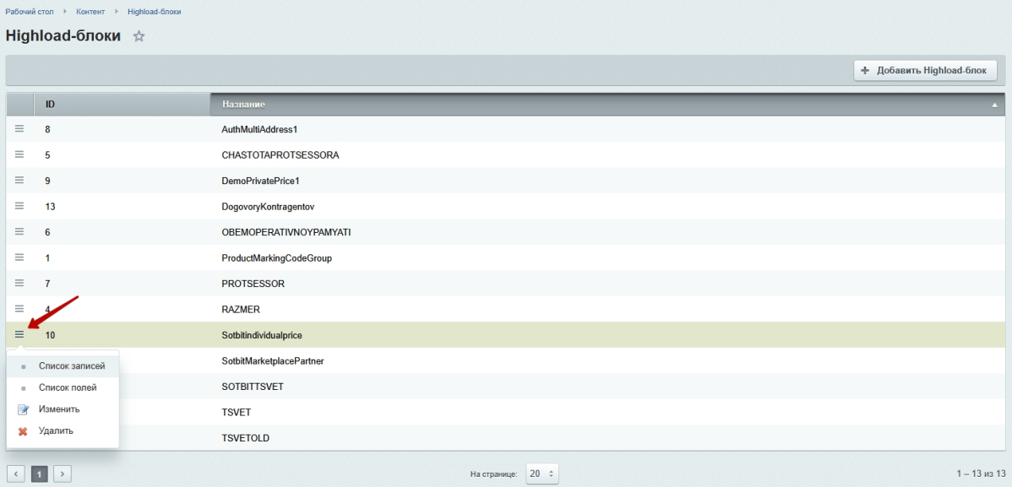Select 'Список записей' in the context menu
Viewport: 1012px width, 487px height.
click(x=71, y=367)
